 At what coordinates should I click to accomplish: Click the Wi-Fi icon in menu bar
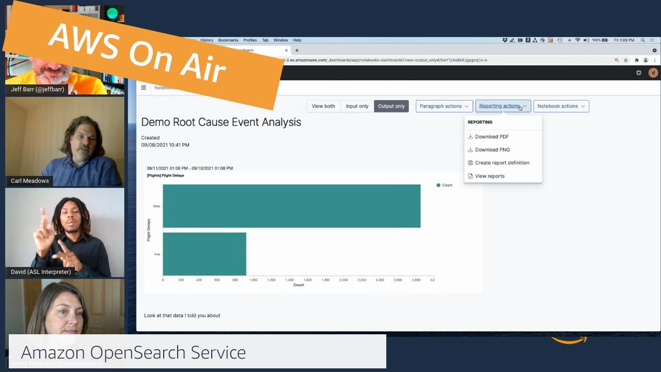(578, 40)
